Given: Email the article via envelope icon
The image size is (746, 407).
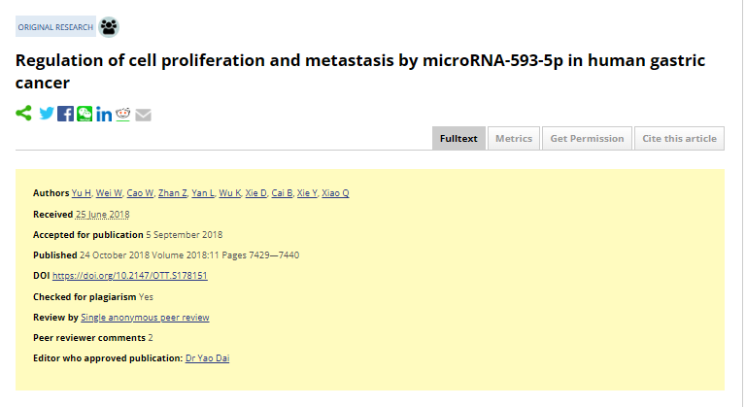Looking at the screenshot, I should coord(143,115).
